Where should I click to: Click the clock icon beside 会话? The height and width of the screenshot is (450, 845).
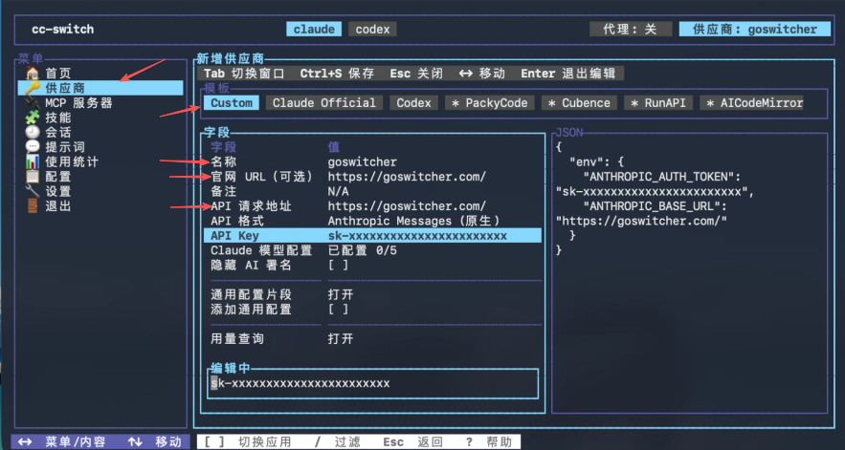click(33, 132)
